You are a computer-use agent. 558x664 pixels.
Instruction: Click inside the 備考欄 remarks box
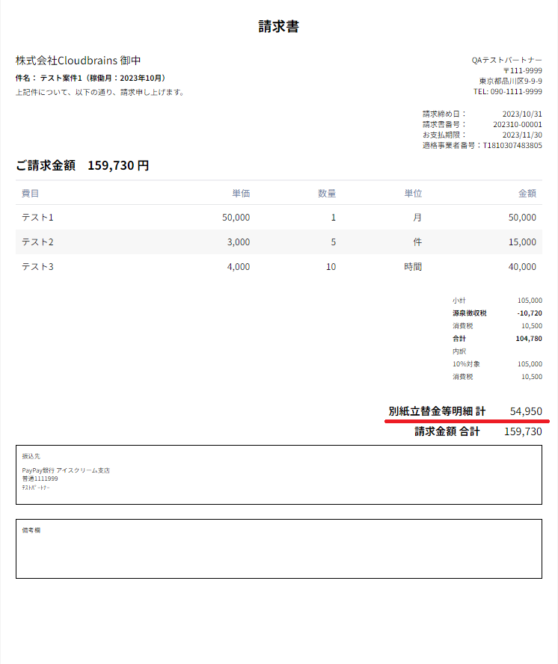pos(279,549)
